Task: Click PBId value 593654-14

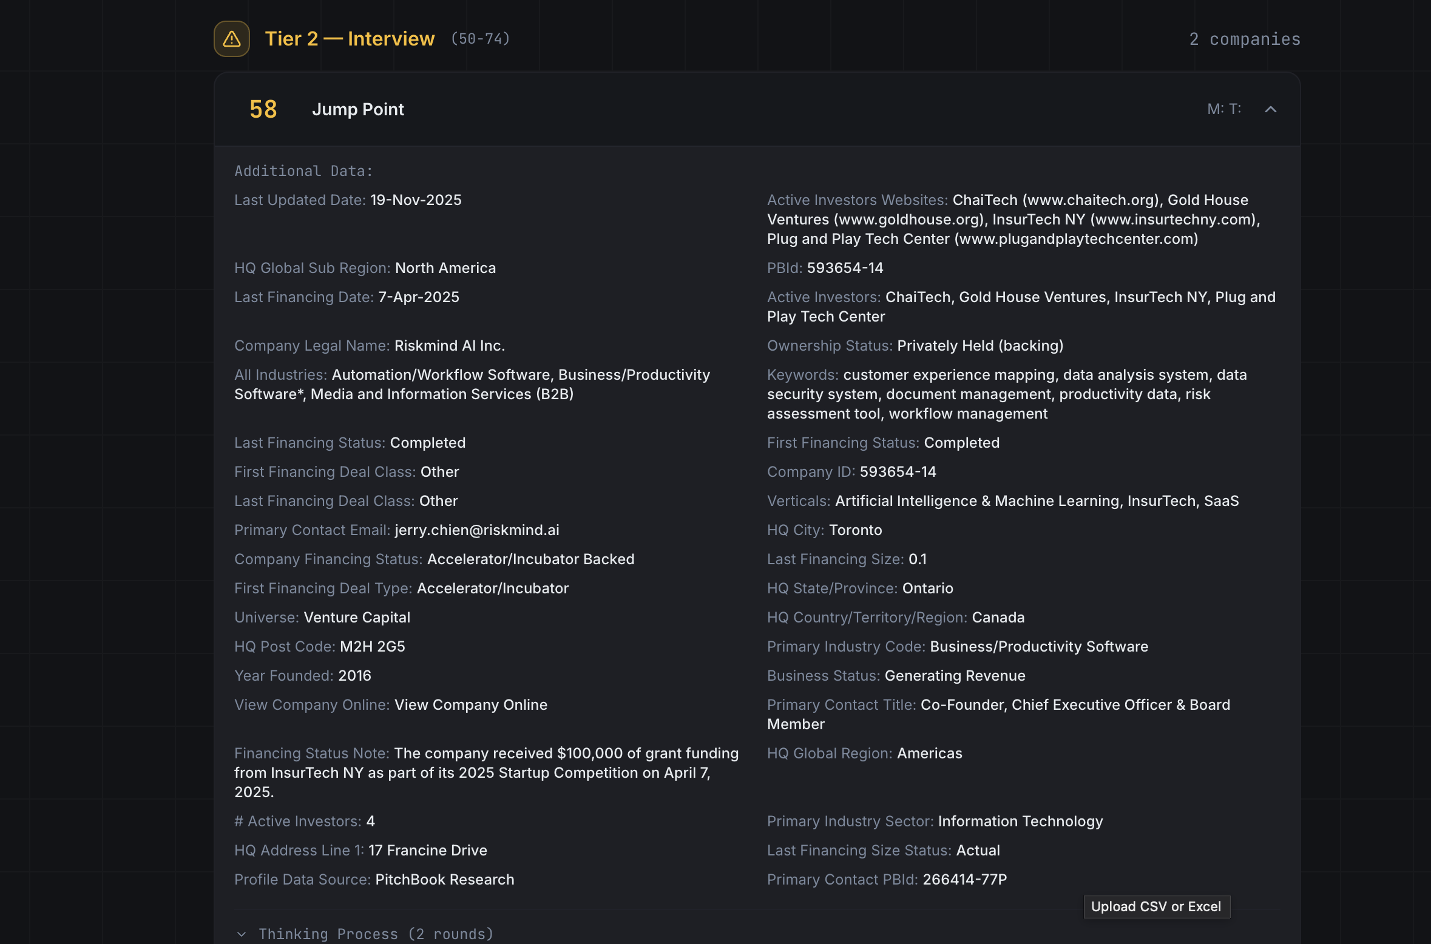Action: tap(845, 268)
